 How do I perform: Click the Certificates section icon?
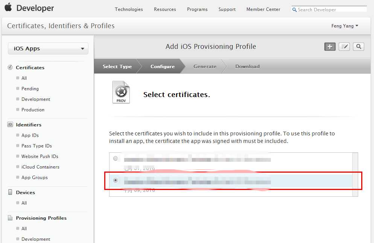pyautogui.click(x=10, y=67)
